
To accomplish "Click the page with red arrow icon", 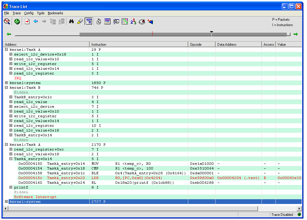I will 27,21.
